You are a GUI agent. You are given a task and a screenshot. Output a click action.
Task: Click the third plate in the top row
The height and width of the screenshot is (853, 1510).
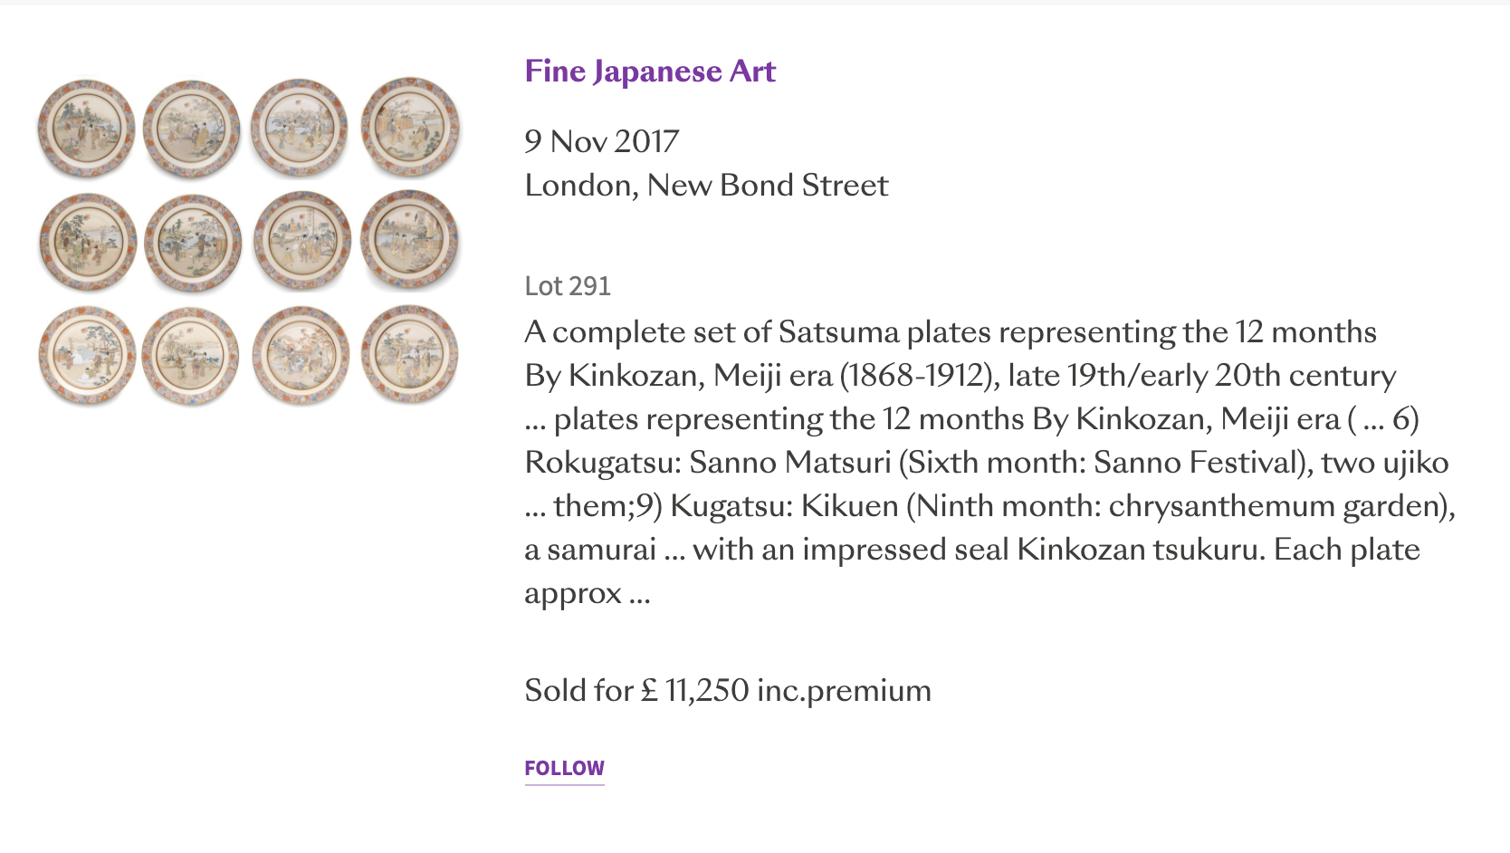[299, 127]
